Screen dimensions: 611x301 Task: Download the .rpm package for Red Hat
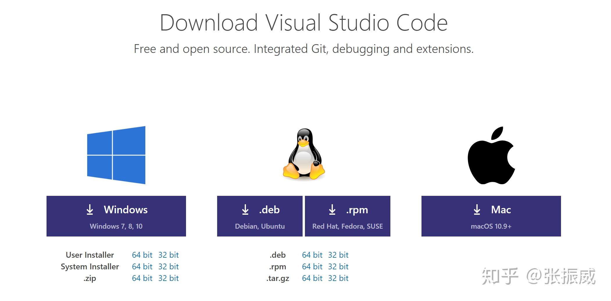click(x=348, y=216)
